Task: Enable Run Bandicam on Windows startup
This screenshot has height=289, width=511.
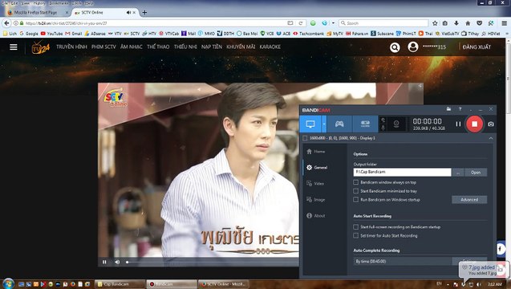Action: 356,199
